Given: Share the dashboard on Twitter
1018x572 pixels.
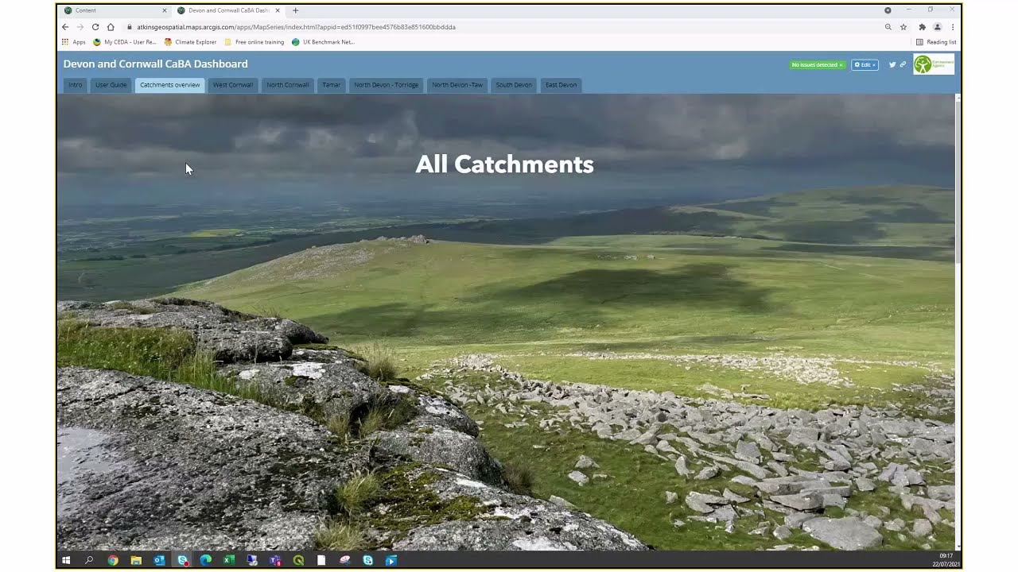Looking at the screenshot, I should [x=892, y=65].
